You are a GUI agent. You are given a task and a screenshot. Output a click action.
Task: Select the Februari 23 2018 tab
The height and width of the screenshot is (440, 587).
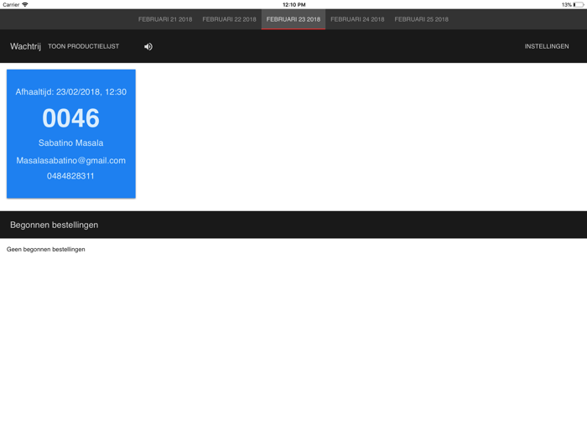click(x=293, y=19)
